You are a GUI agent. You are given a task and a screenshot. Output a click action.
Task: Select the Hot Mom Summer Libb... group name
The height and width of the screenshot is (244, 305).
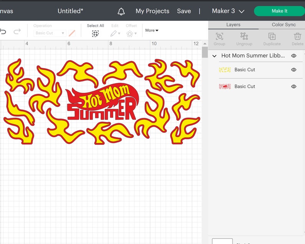(x=253, y=56)
